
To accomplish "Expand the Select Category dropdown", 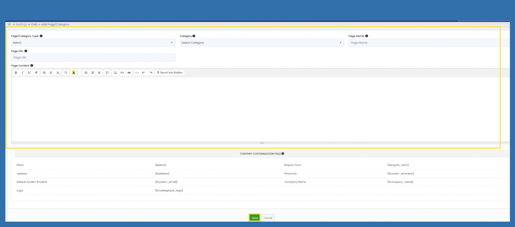I will (x=262, y=43).
